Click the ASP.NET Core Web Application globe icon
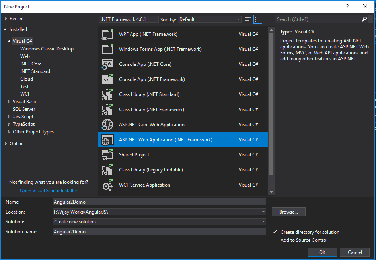This screenshot has height=260, width=376. pyautogui.click(x=107, y=125)
